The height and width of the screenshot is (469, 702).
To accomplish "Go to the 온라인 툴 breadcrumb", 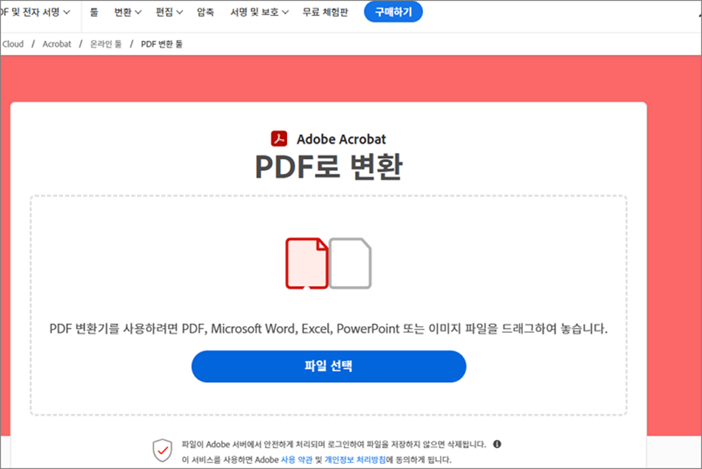I will coord(106,44).
